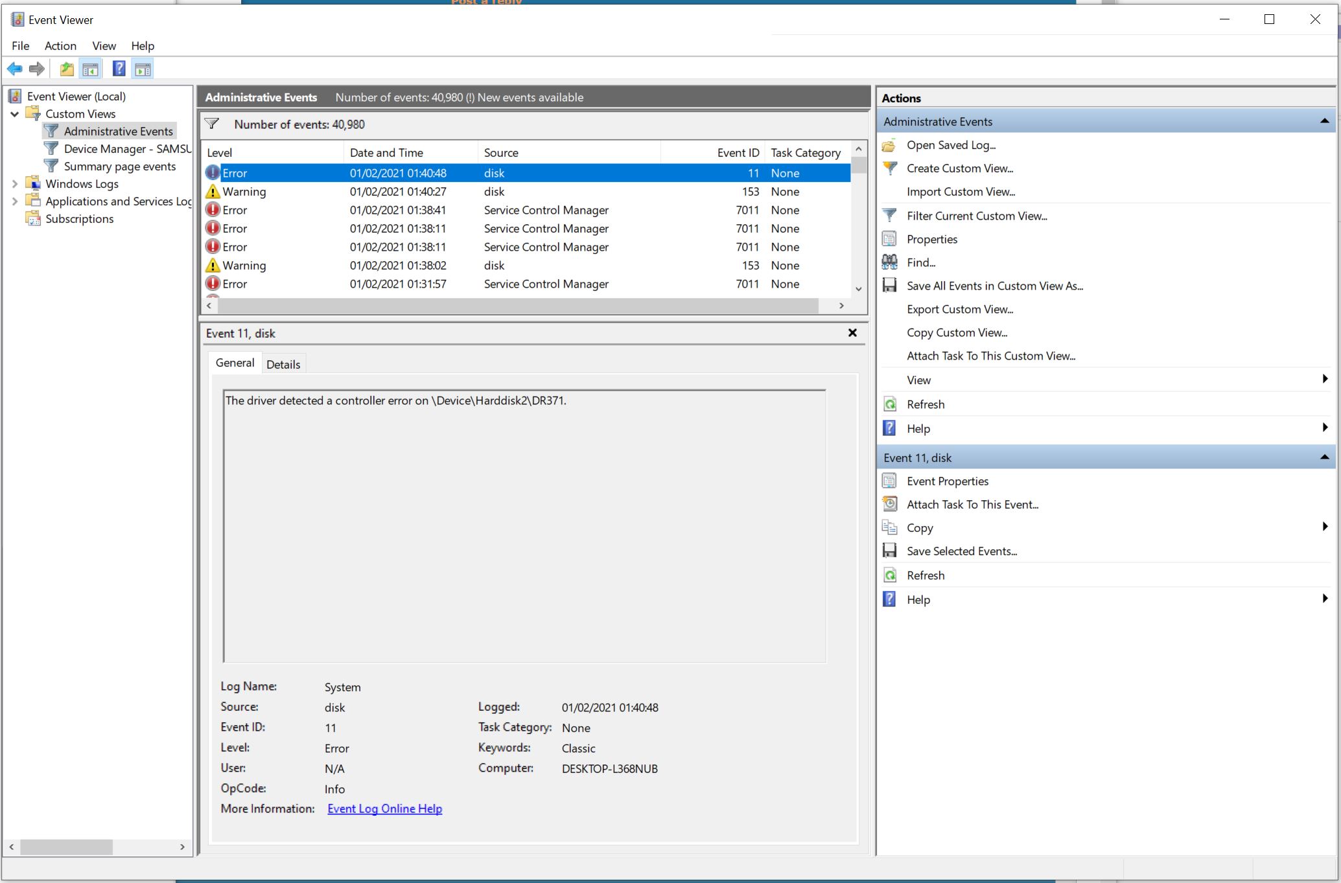Click the Copy icon in Event 11 actions

click(889, 528)
